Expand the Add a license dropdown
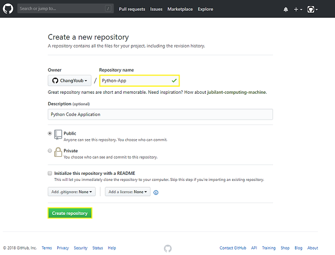335x255 pixels. [127, 192]
